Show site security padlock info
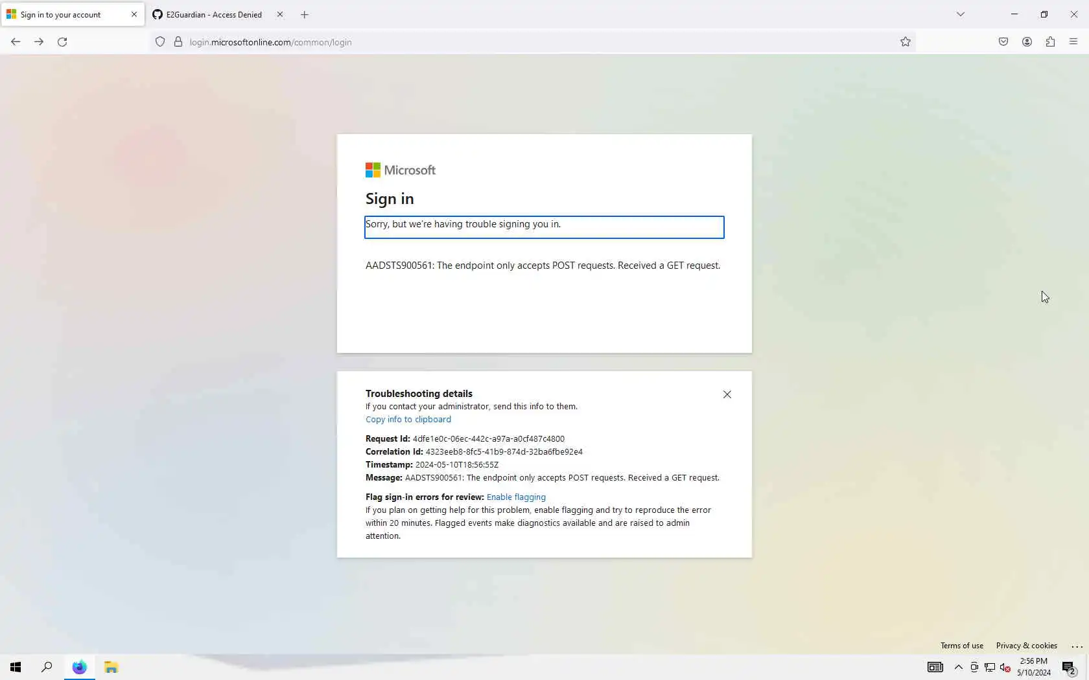This screenshot has height=680, width=1089. point(178,42)
